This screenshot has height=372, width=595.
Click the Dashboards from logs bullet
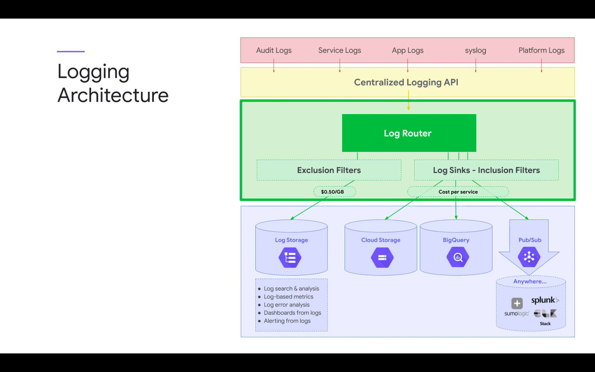[x=293, y=313]
